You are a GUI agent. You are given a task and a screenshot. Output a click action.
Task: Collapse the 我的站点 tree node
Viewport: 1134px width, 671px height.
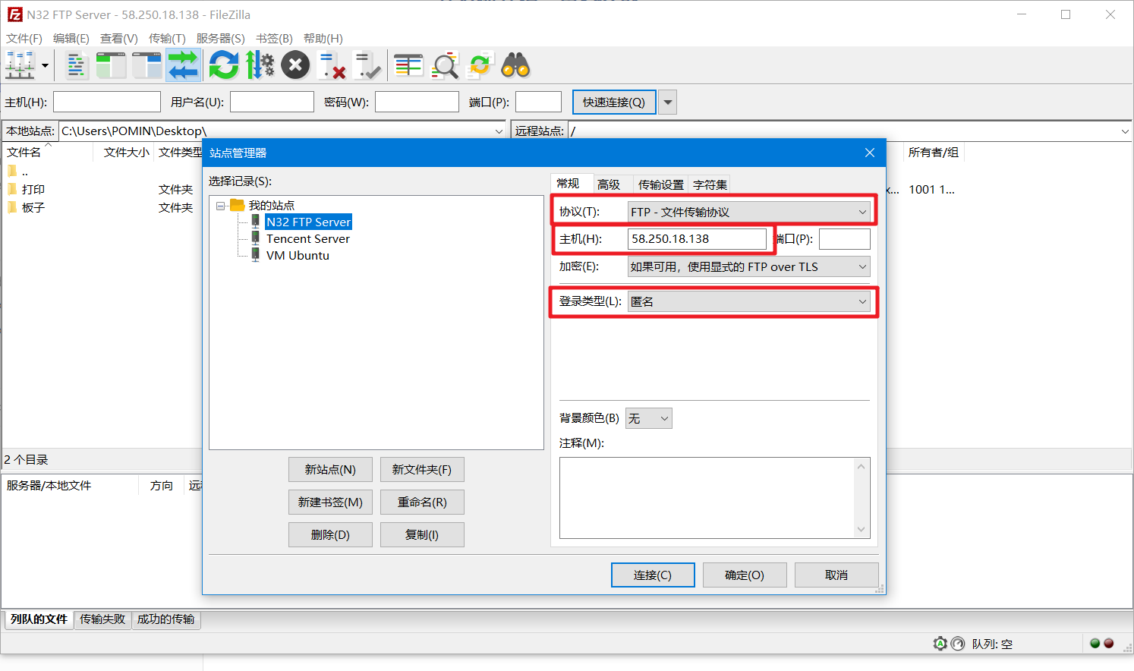(221, 206)
